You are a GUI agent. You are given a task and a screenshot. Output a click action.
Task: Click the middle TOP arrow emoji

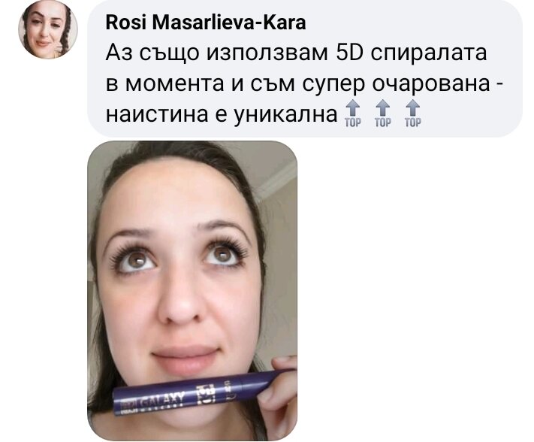[383, 114]
